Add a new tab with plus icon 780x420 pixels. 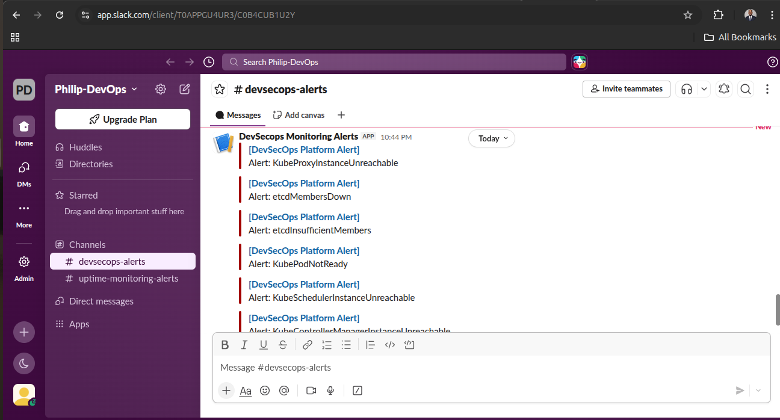point(341,115)
